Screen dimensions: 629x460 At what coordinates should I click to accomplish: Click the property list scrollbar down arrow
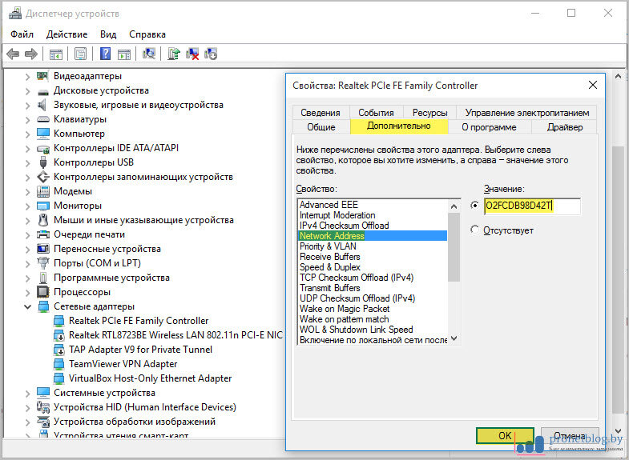point(454,338)
